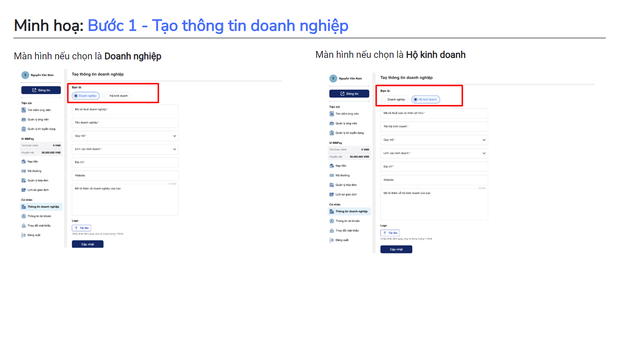Open Quy mô dropdown in Doanh nghiệp screen

tap(125, 136)
